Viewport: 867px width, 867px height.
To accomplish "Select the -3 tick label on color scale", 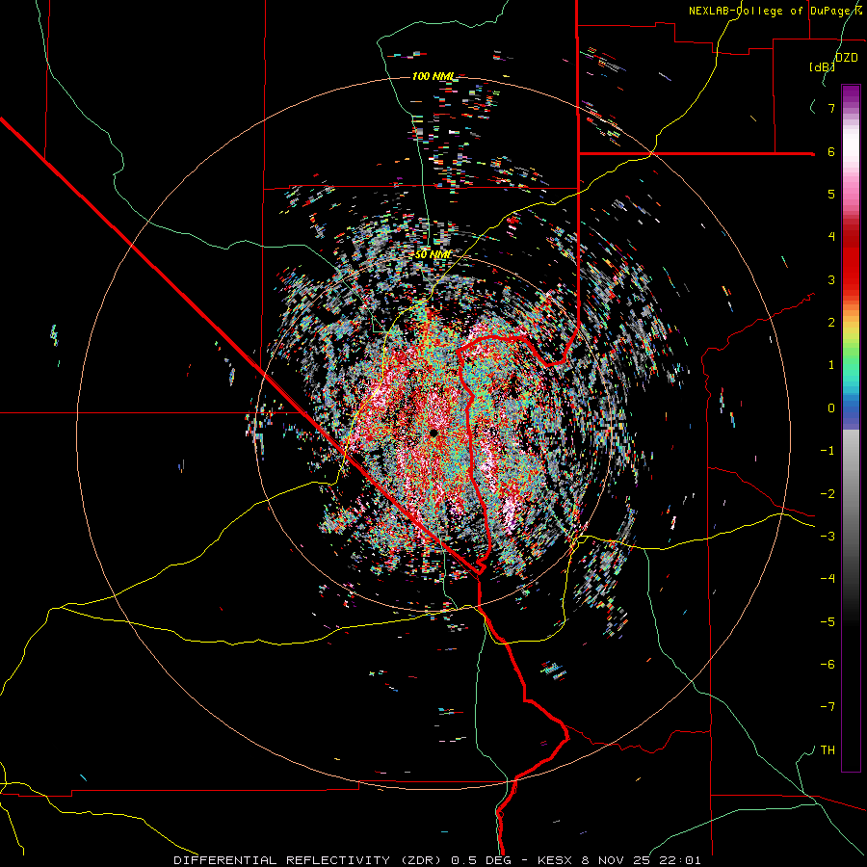I will [828, 537].
